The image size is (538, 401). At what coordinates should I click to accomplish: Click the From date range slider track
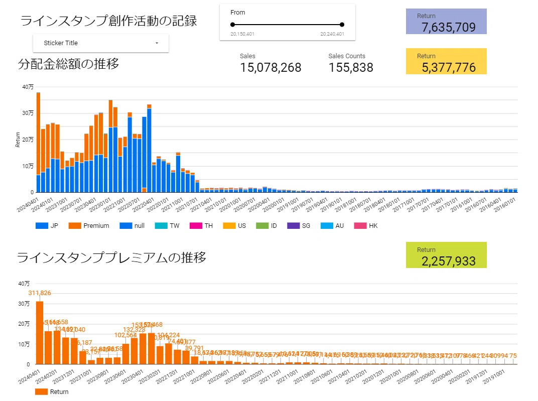287,25
